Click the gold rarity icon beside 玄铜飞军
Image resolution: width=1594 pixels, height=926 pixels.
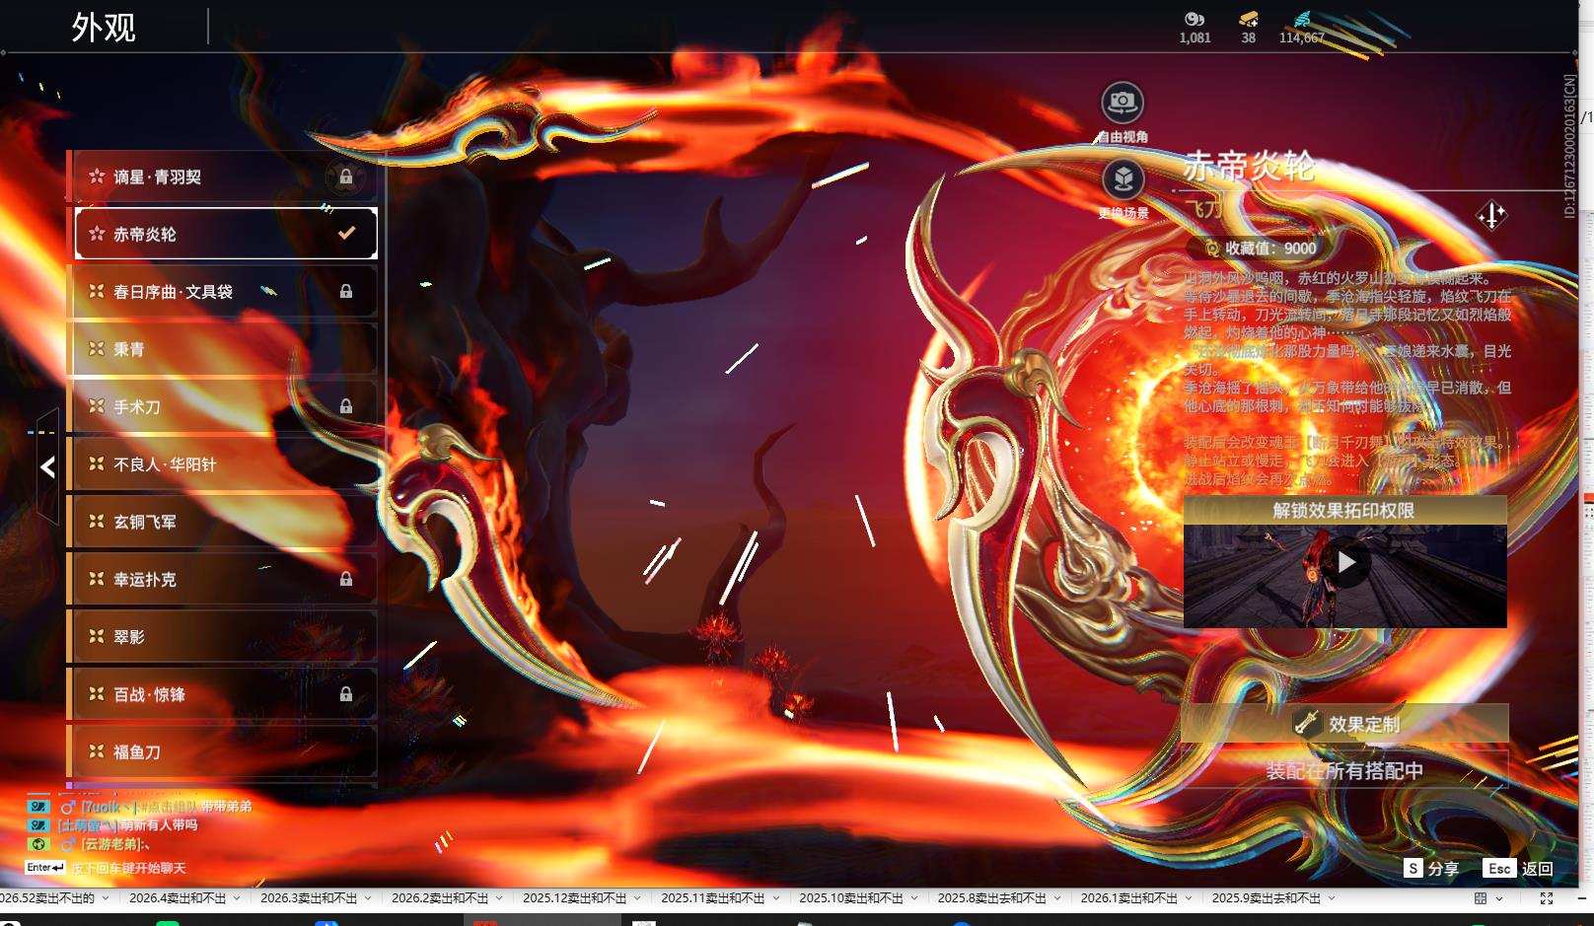click(97, 521)
